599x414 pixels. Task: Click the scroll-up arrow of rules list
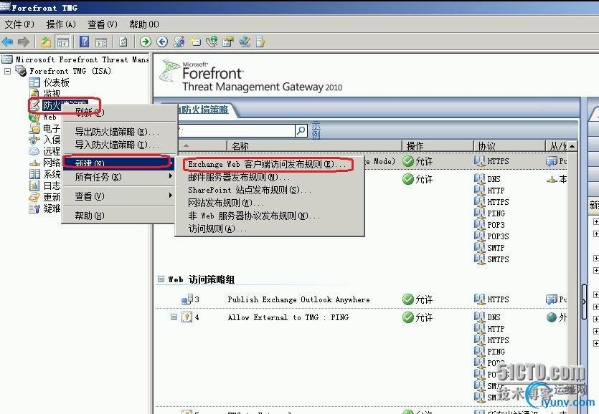point(572,146)
